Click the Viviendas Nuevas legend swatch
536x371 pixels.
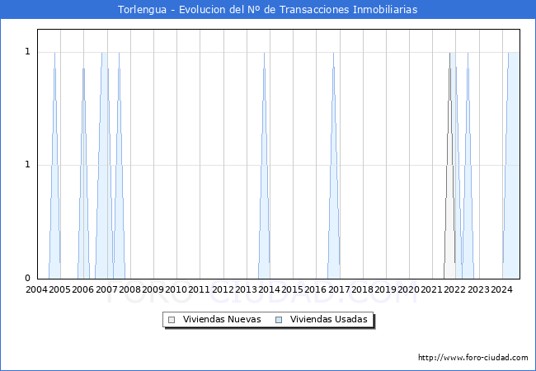pyautogui.click(x=172, y=320)
